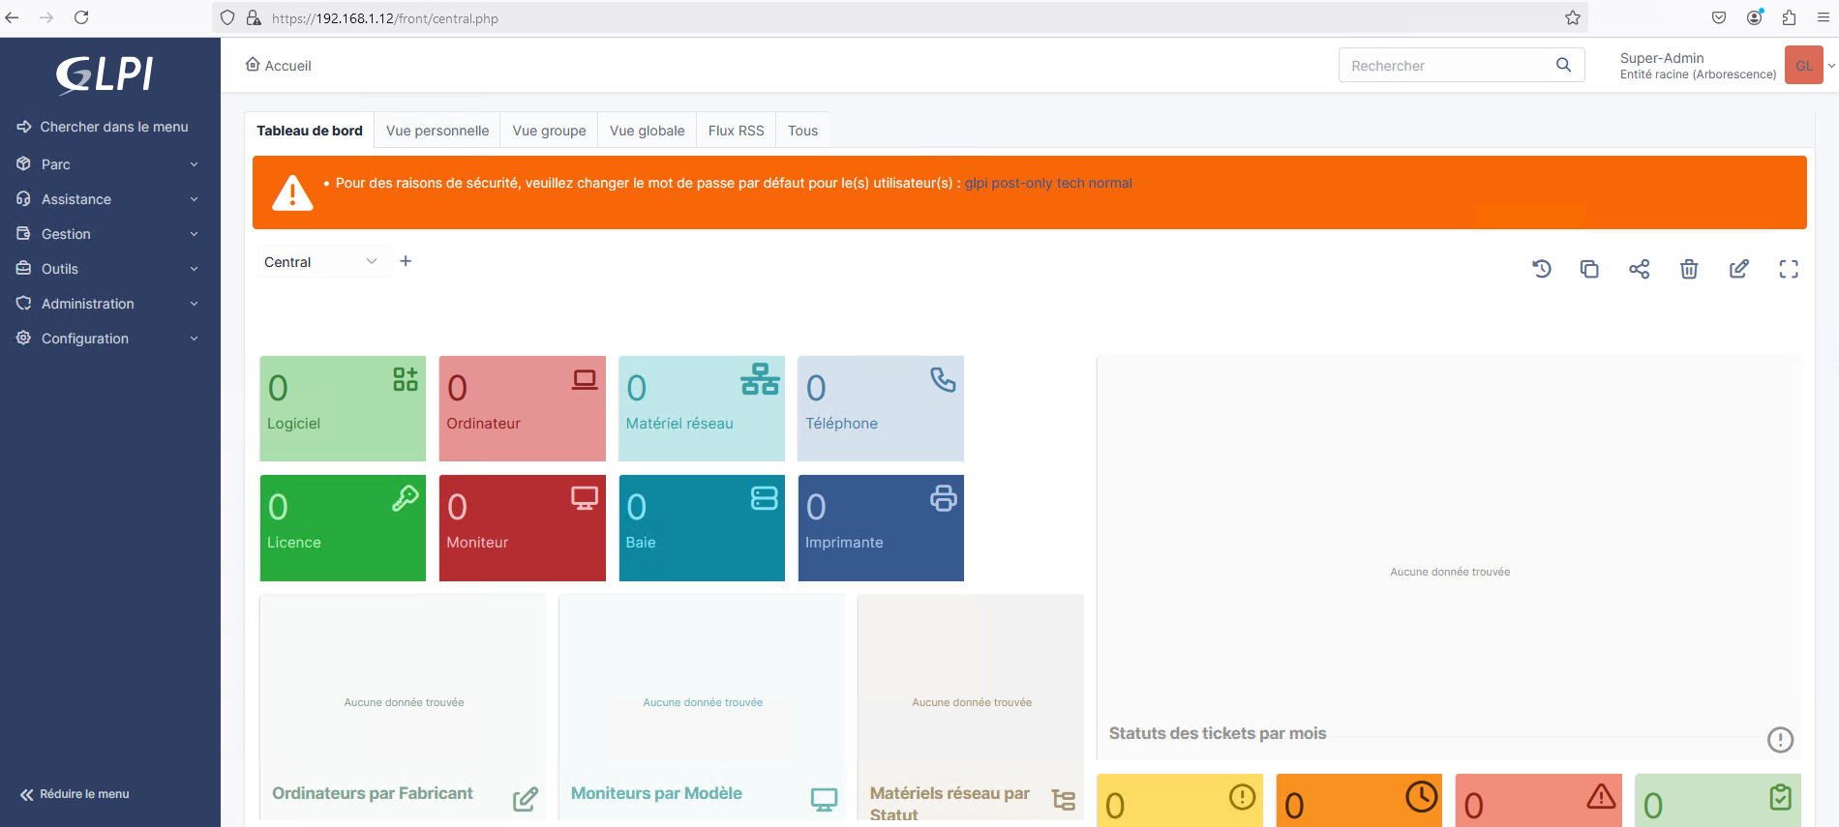This screenshot has height=827, width=1839.
Task: Click the delete dashboard trash icon
Action: pos(1689,269)
